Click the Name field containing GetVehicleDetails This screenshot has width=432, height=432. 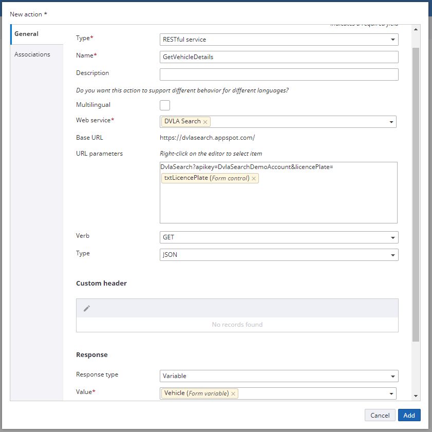tap(279, 57)
